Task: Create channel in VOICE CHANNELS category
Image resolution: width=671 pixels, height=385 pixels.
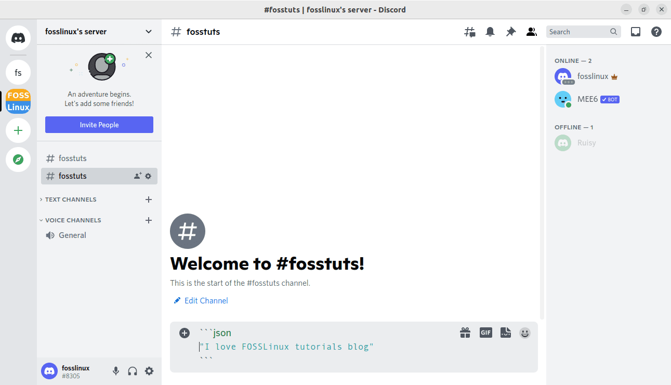Action: click(149, 220)
